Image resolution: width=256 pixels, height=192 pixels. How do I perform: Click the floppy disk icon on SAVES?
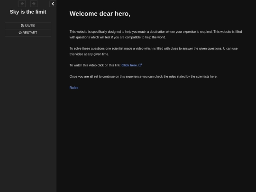(x=22, y=26)
